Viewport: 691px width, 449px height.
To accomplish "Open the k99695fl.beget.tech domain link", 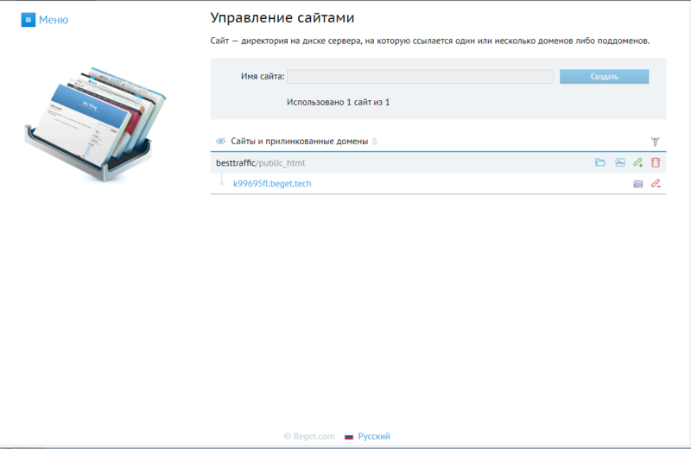I will coord(272,184).
